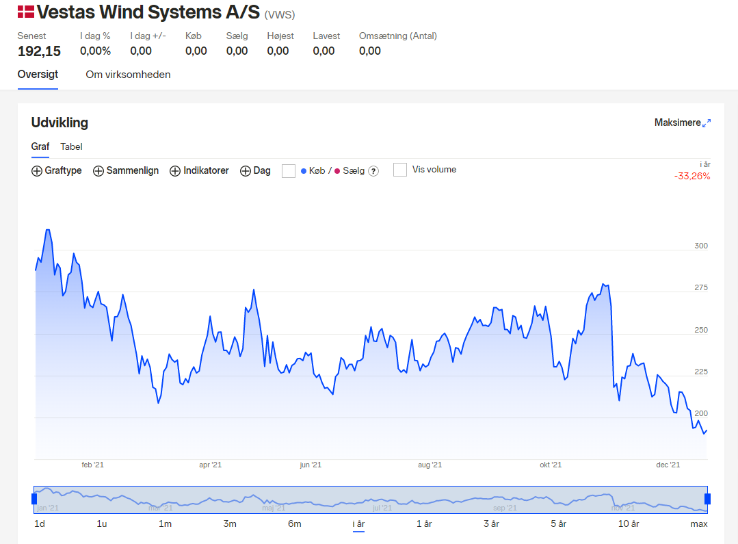738x544 pixels.
Task: Grab the right range slider handle
Action: (707, 499)
